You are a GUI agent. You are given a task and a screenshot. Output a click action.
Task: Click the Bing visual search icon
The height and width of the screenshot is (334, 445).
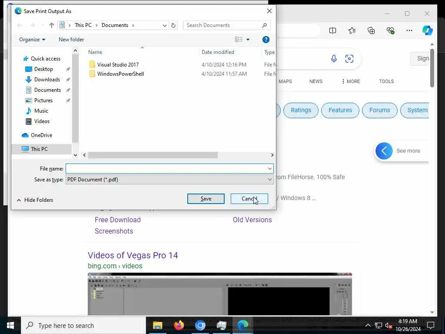tap(349, 59)
